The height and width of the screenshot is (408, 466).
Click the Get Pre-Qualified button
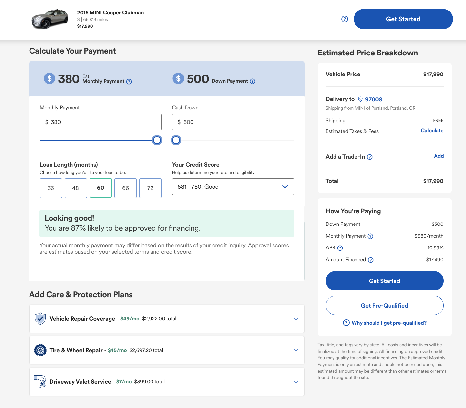(385, 306)
